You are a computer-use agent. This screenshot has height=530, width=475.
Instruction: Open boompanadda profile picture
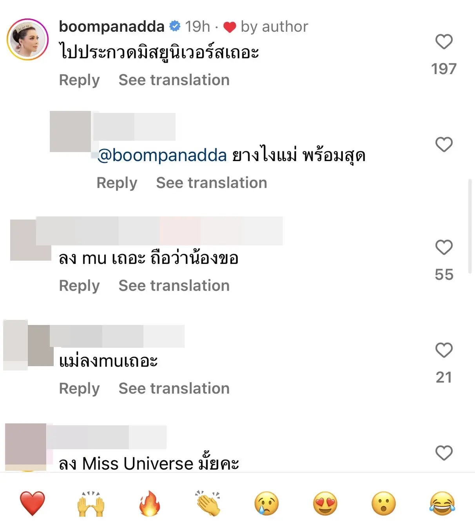[27, 39]
